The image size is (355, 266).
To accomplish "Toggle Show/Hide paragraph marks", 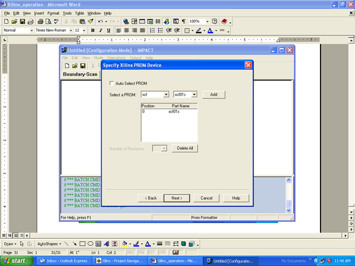I will coord(184,21).
